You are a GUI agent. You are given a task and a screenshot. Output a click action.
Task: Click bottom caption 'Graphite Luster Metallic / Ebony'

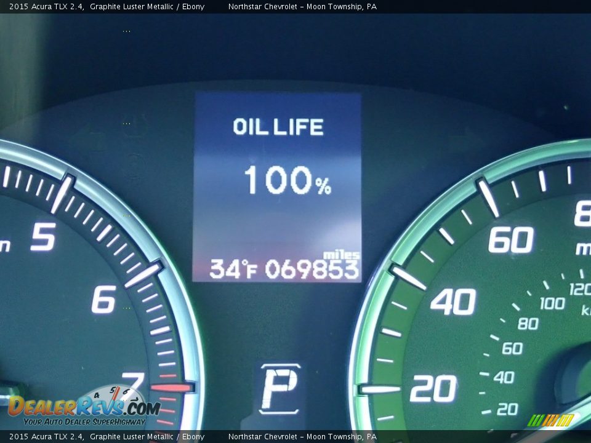[147, 437]
